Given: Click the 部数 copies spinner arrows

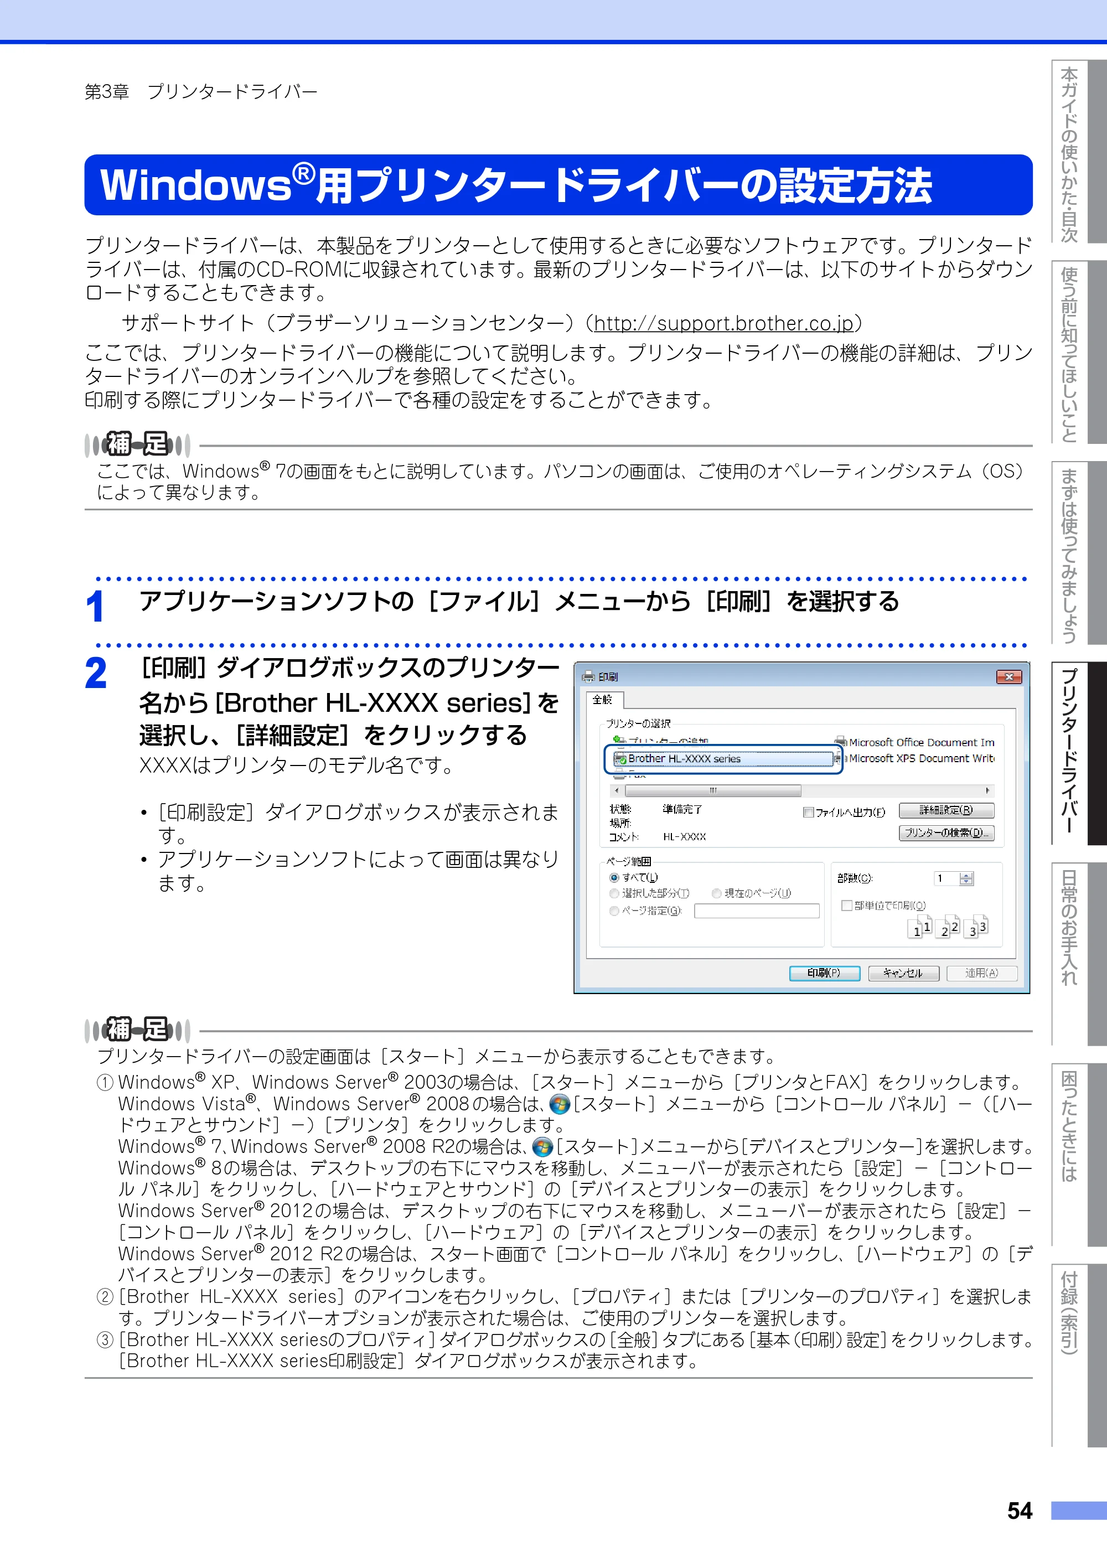Looking at the screenshot, I should 966,878.
